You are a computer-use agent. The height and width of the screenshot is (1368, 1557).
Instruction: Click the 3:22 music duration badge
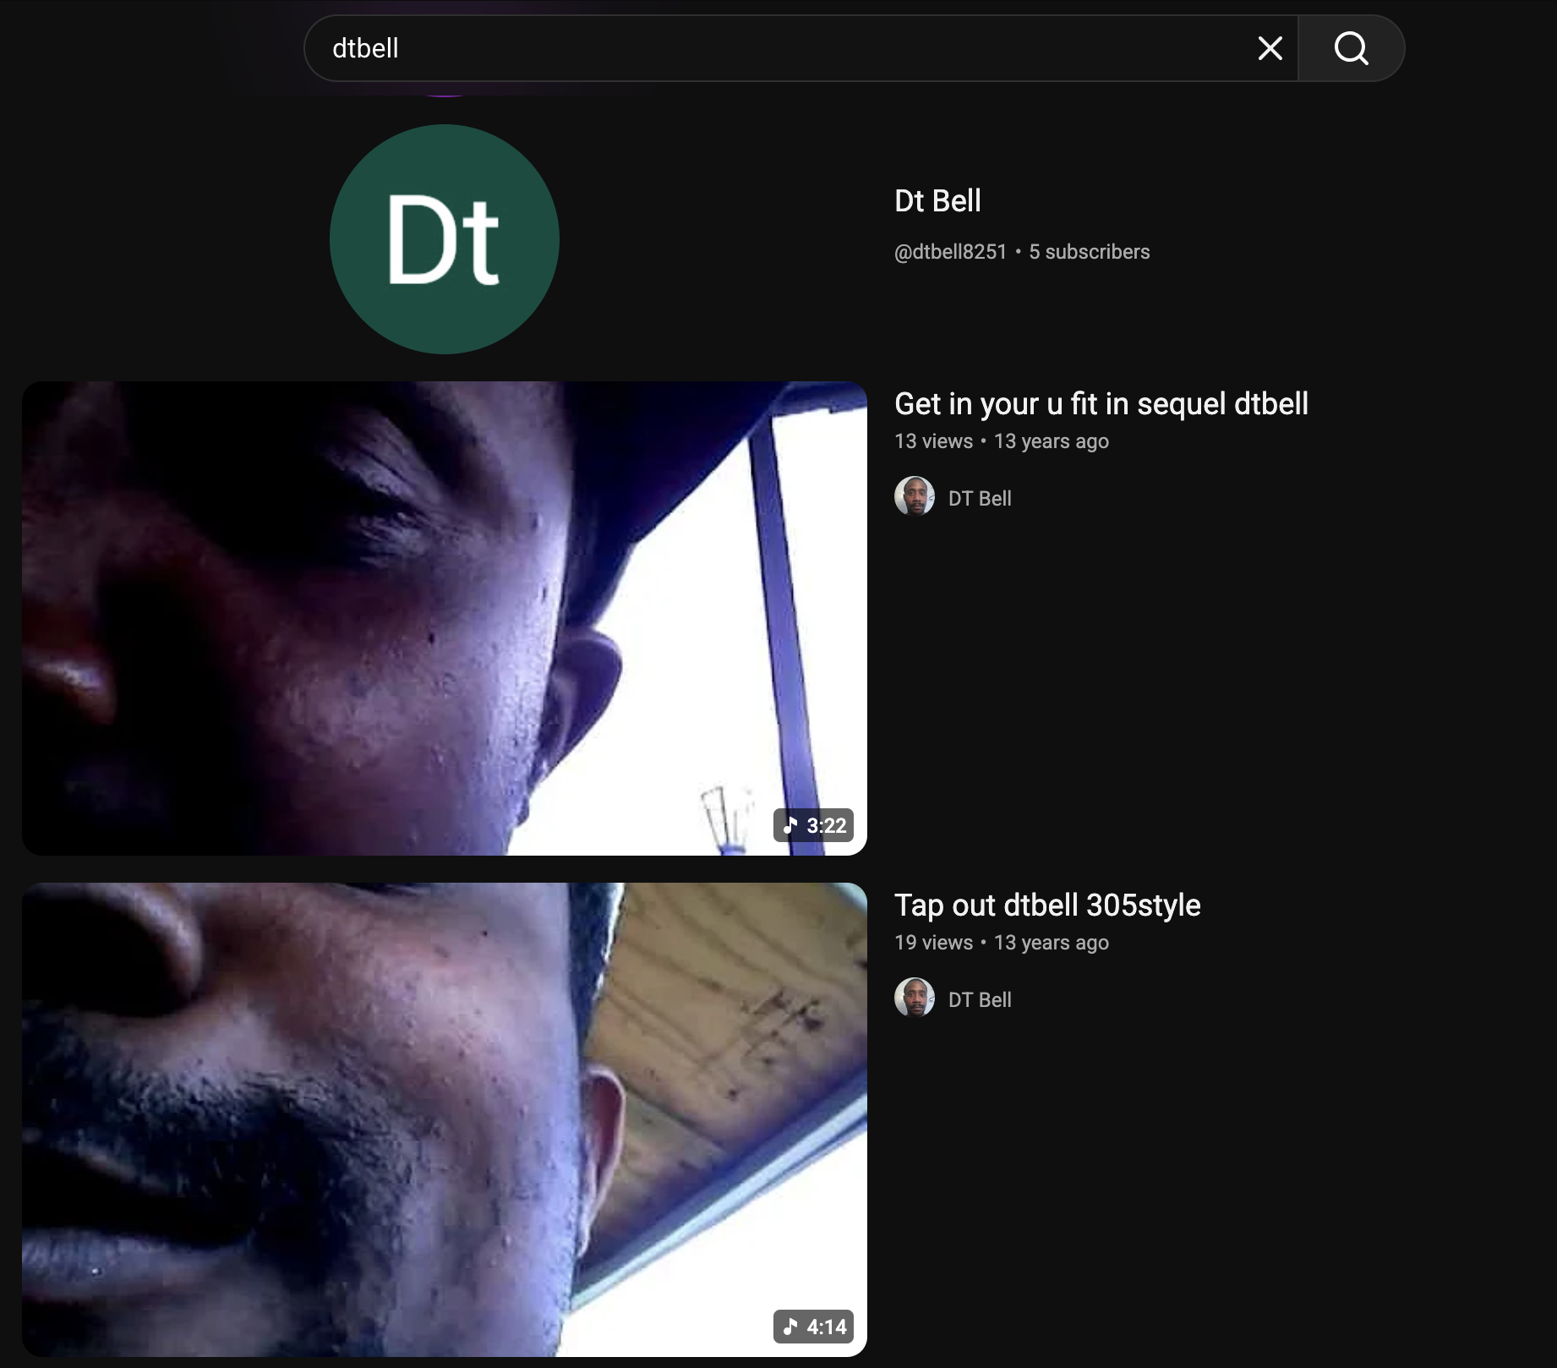pyautogui.click(x=813, y=825)
